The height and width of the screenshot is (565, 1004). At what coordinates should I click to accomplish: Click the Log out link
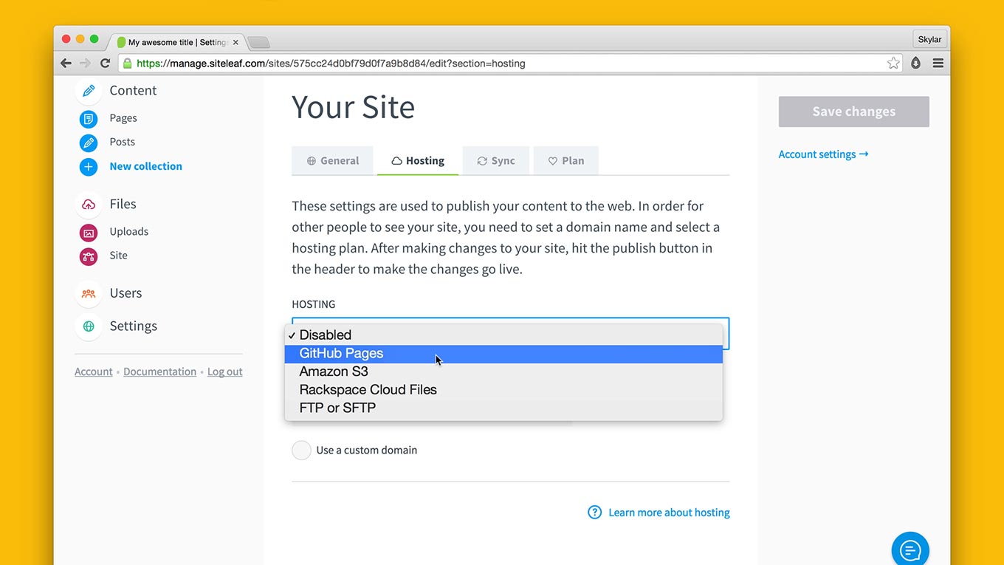(x=225, y=372)
